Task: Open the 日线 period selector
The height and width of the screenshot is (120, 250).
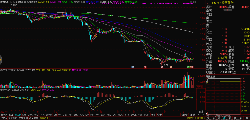Action: pos(201,111)
